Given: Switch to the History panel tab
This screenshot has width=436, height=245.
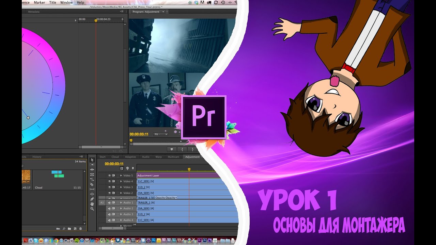Looking at the screenshot, I should 37,157.
